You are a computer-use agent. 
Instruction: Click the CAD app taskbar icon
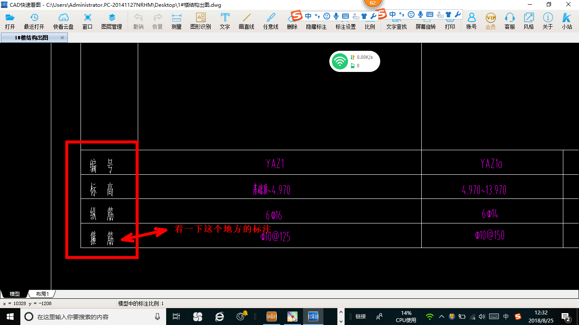click(x=313, y=317)
